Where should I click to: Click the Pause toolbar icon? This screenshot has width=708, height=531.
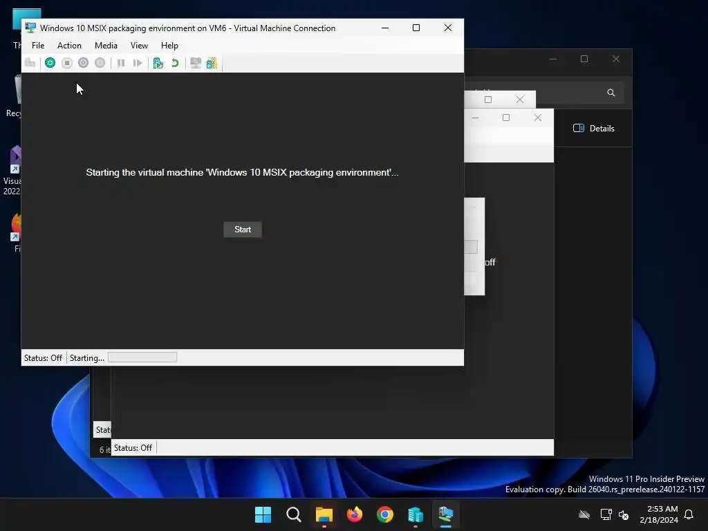point(120,63)
